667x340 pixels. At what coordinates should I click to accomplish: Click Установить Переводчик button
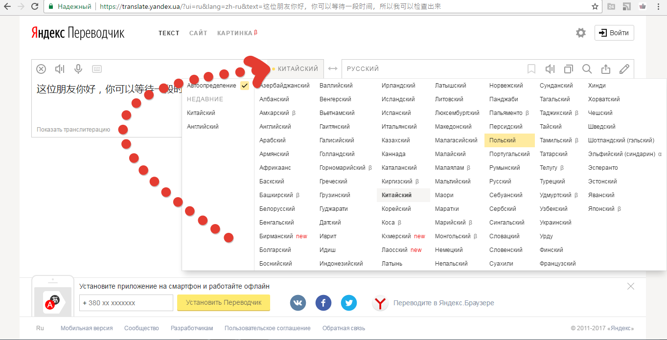tap(224, 303)
